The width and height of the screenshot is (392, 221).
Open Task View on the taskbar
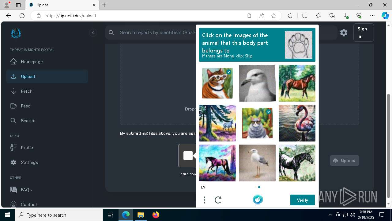[110, 215]
